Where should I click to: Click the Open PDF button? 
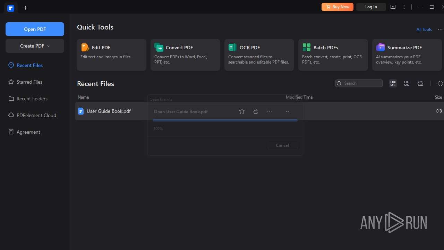tap(35, 29)
